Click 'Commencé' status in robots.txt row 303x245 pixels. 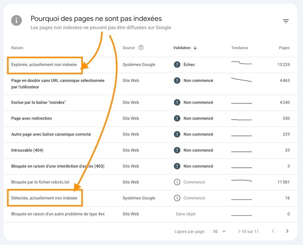[x=194, y=182]
